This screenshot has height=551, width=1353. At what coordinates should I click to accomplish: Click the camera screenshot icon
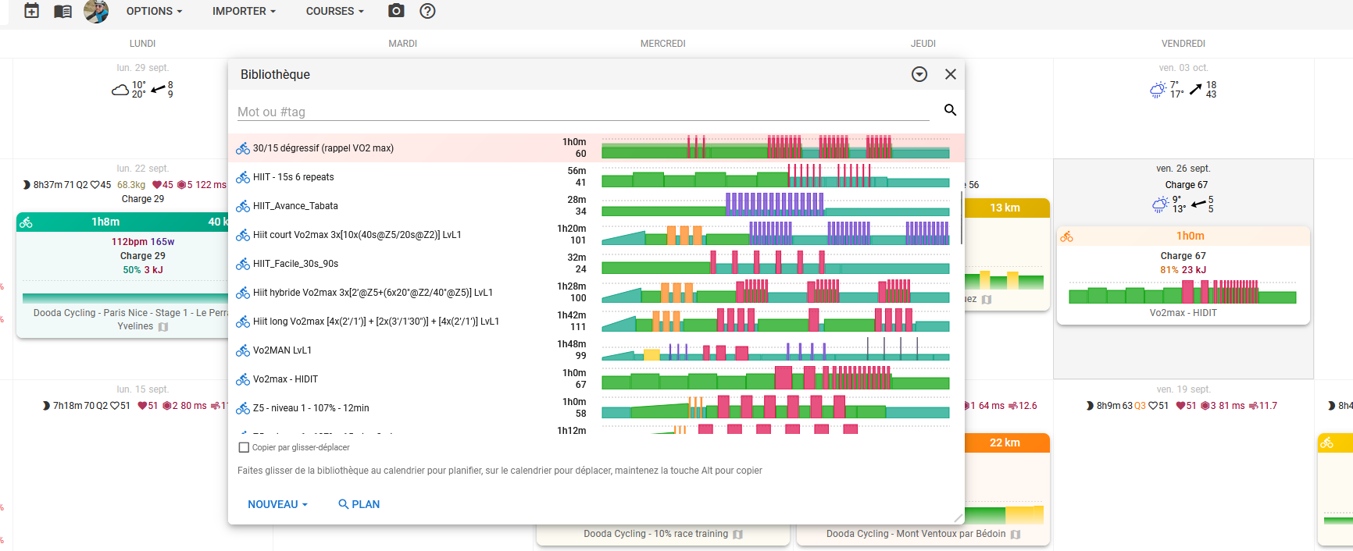(396, 11)
